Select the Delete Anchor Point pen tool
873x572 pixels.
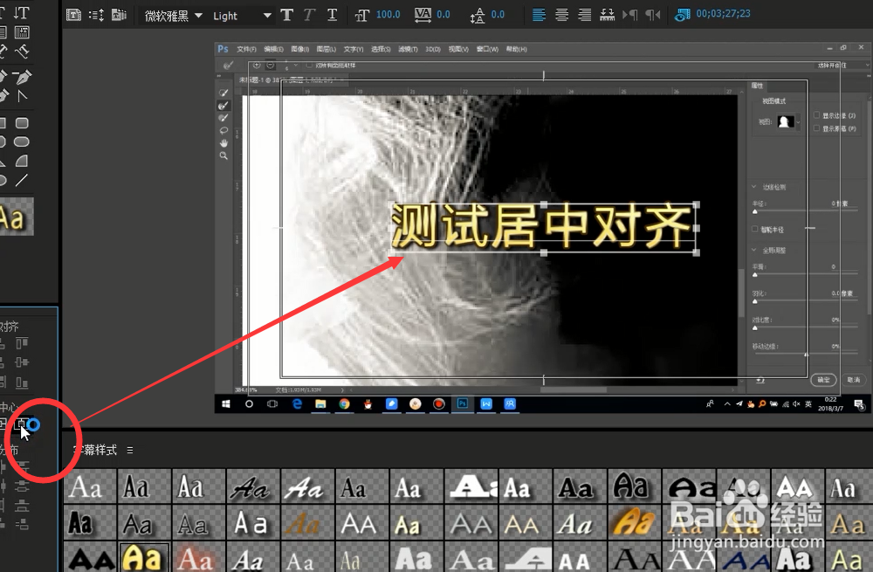tap(22, 76)
